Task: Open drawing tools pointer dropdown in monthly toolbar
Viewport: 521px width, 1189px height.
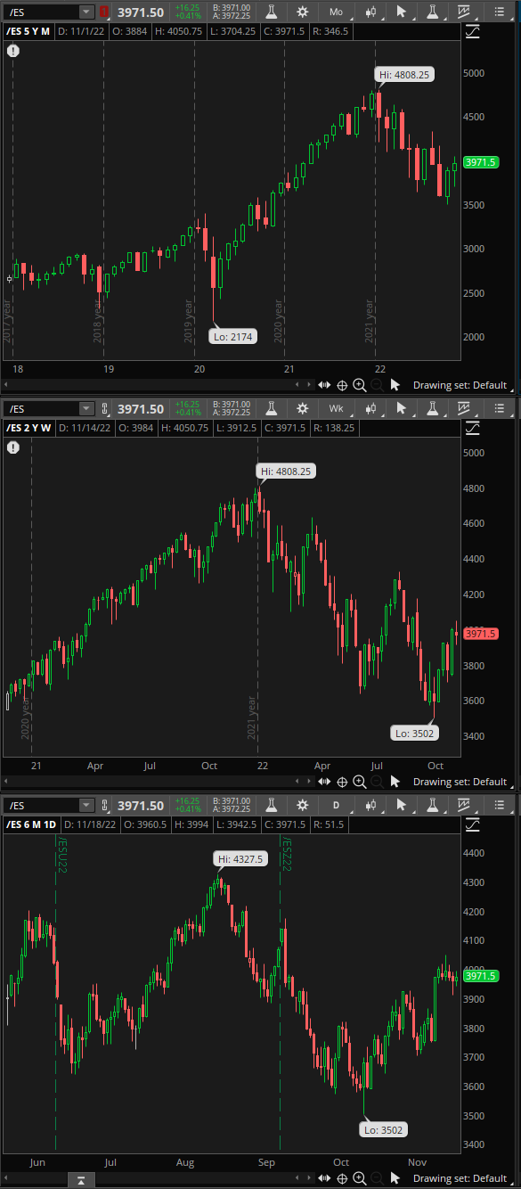Action: pos(403,12)
